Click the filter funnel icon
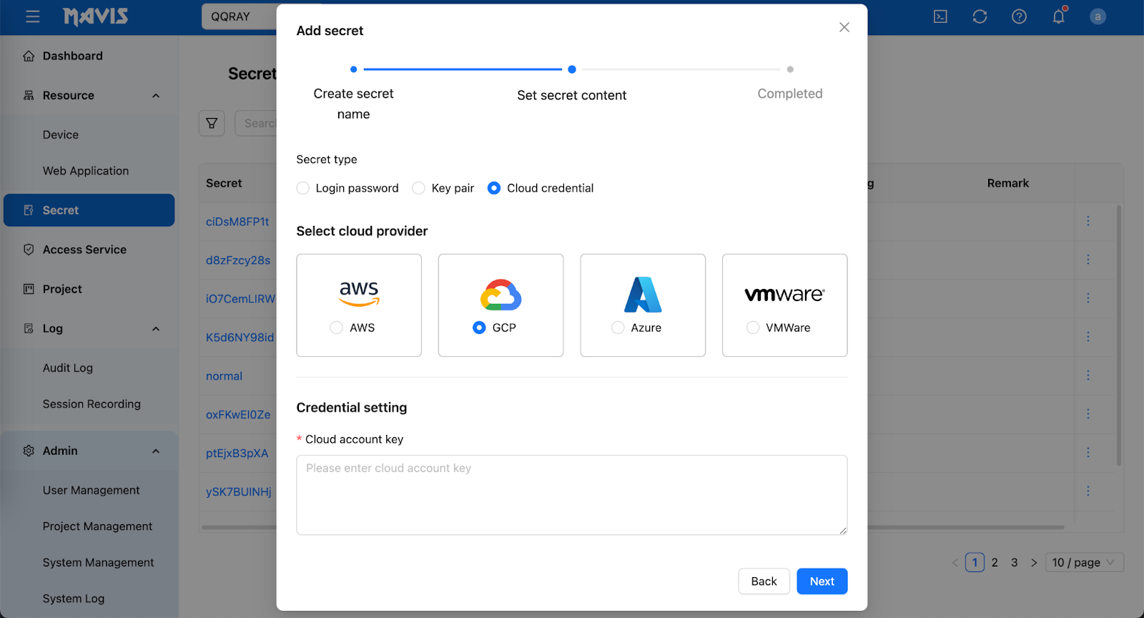 coord(212,123)
